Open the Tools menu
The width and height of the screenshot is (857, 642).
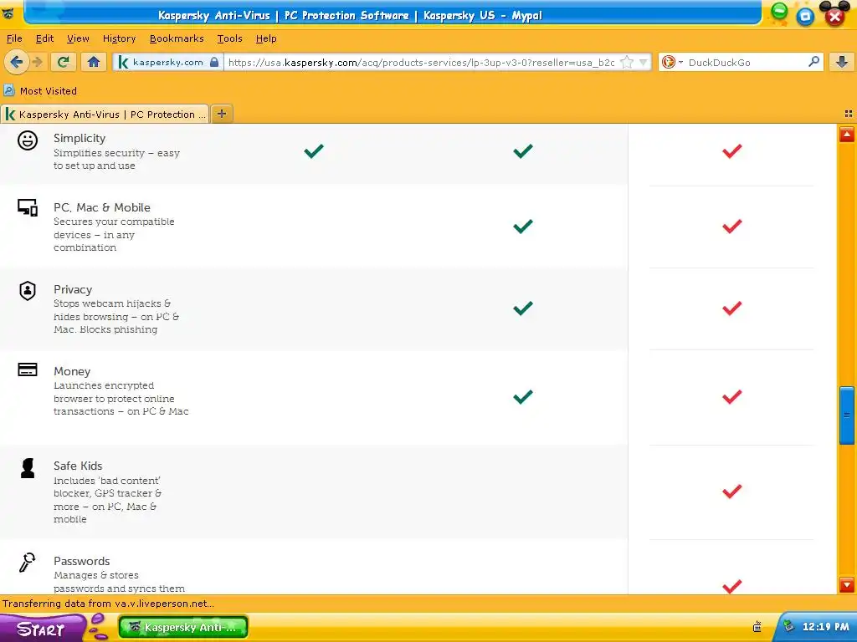click(229, 38)
